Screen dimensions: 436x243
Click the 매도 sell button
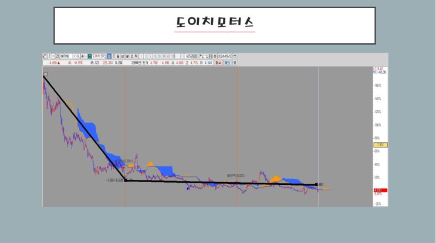pos(228,63)
